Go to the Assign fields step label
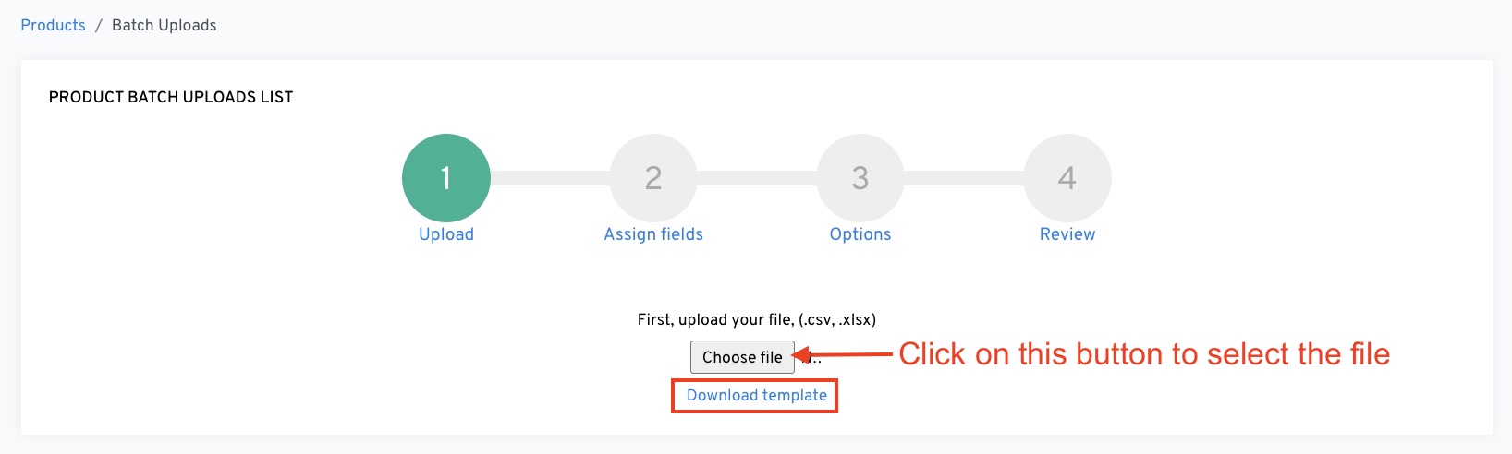 [x=653, y=234]
